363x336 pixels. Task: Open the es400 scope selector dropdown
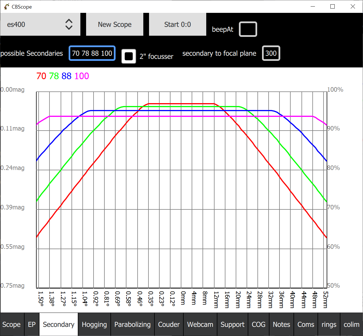coord(40,24)
